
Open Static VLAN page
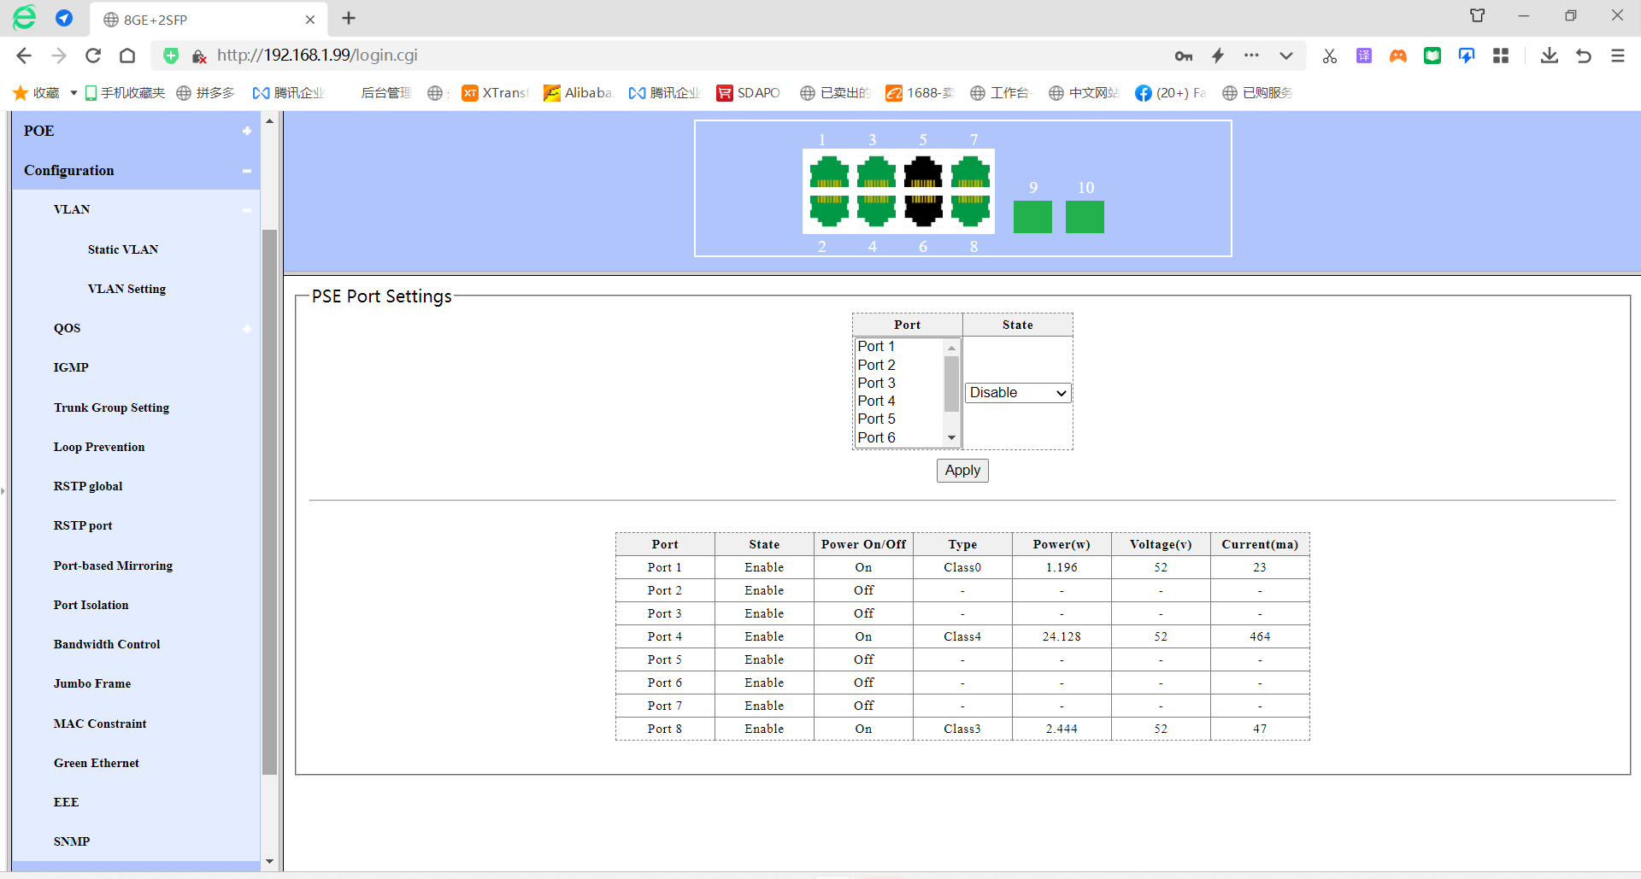point(123,249)
